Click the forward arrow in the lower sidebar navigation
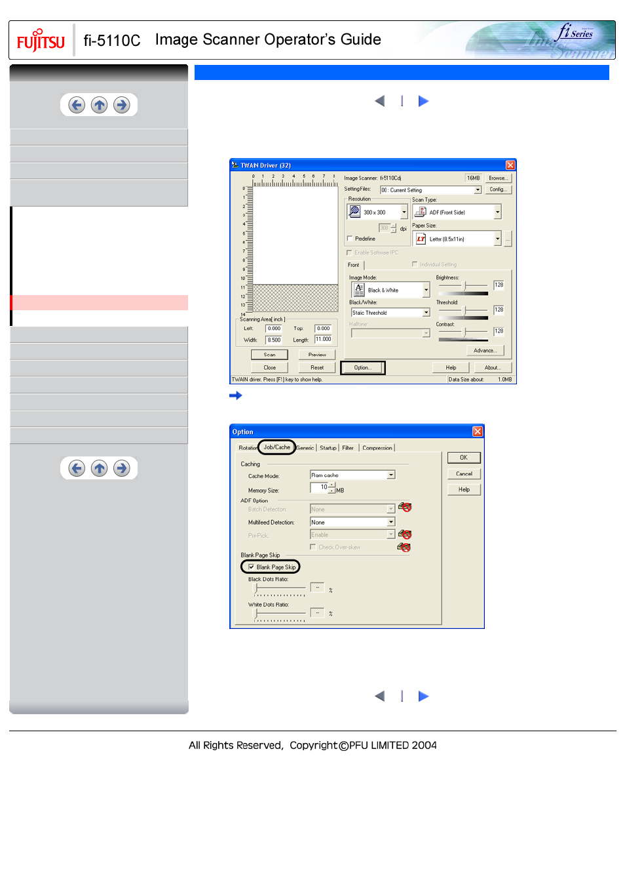 121,468
